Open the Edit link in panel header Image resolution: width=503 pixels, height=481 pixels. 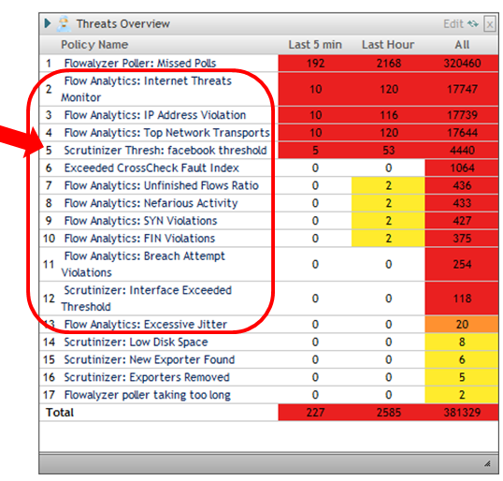point(453,23)
